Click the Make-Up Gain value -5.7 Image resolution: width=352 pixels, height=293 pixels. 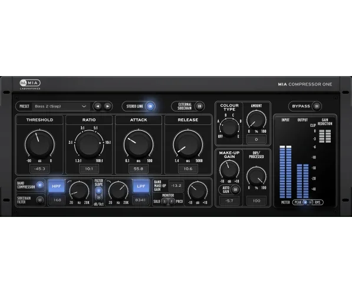[x=229, y=200]
